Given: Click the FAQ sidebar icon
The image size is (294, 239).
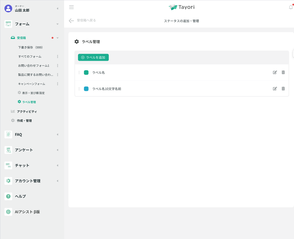Looking at the screenshot, I should click(x=8, y=135).
